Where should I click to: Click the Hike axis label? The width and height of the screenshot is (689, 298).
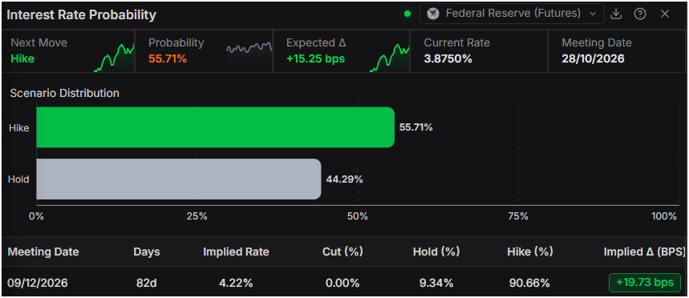pos(19,127)
